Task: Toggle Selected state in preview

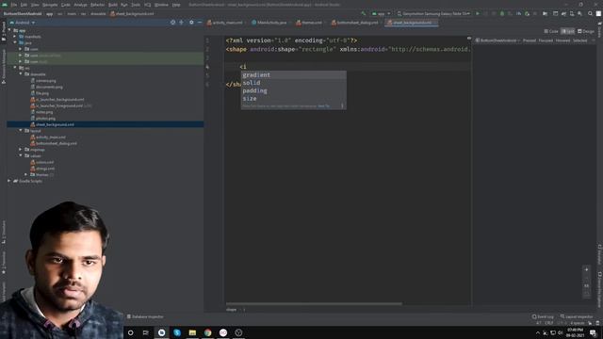Action: 580,40
